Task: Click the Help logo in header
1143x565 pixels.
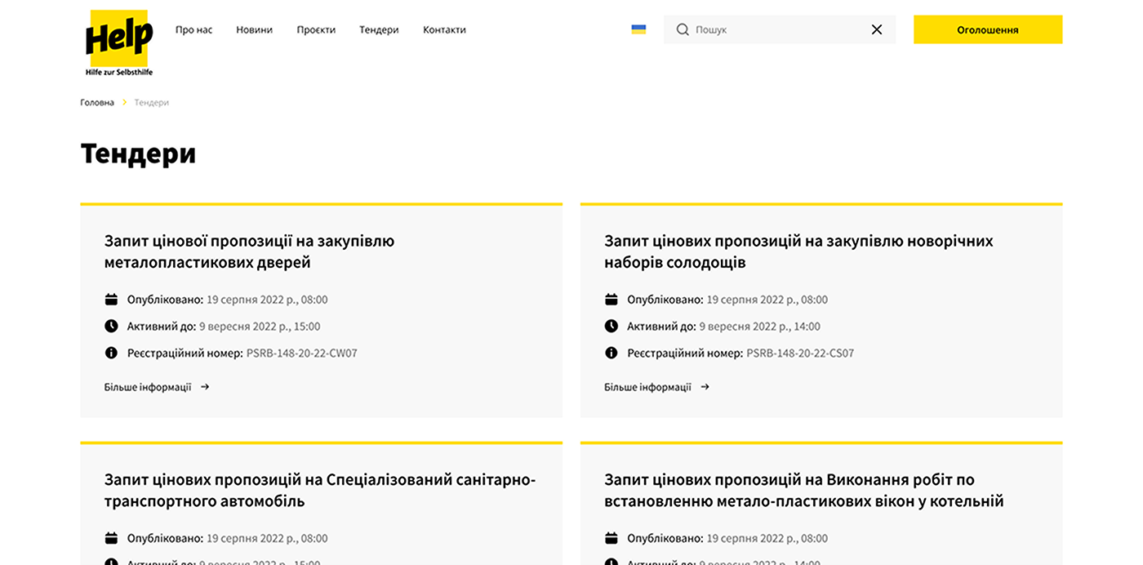Action: pos(119,42)
